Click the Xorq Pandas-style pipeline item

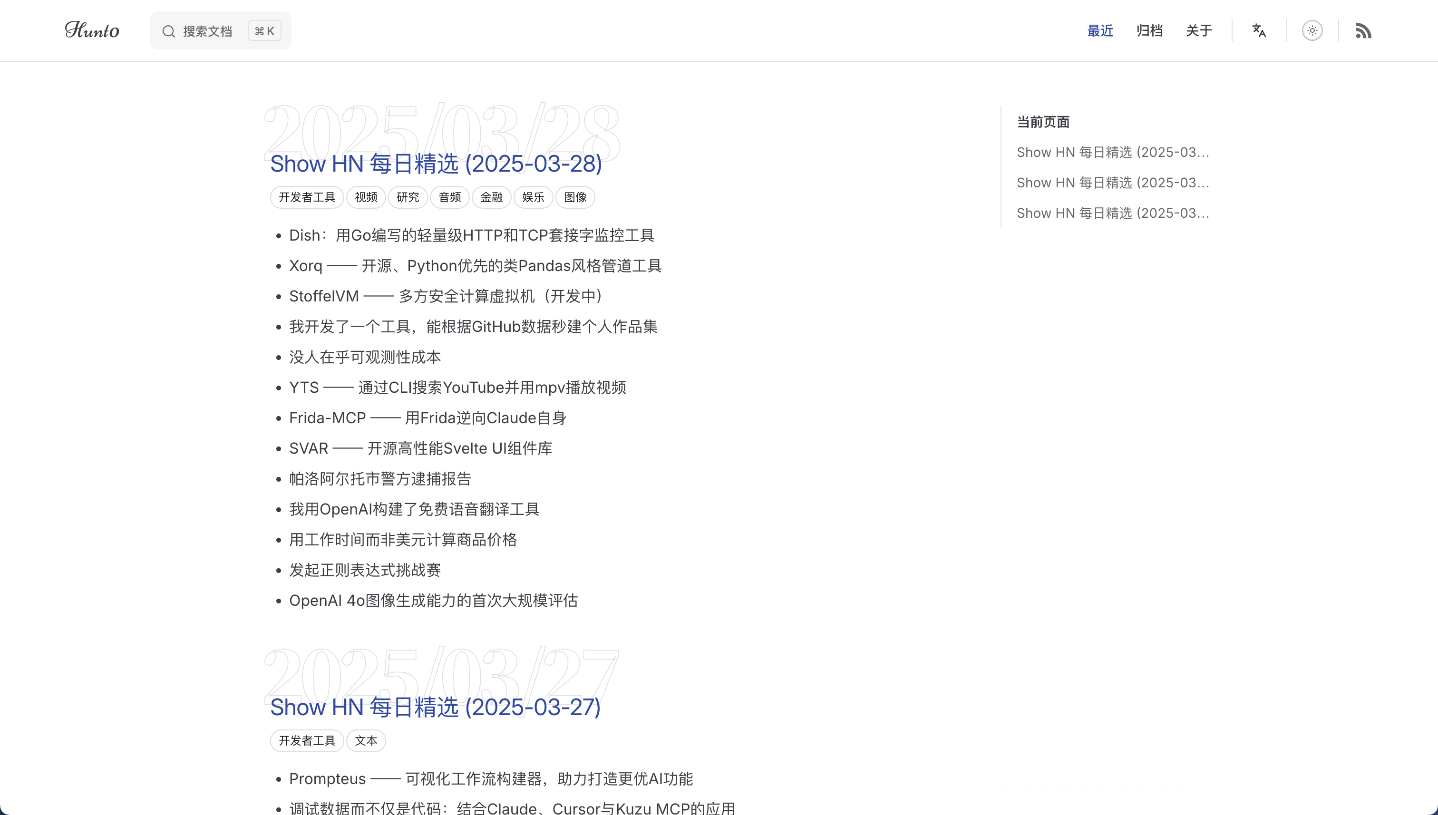[475, 265]
